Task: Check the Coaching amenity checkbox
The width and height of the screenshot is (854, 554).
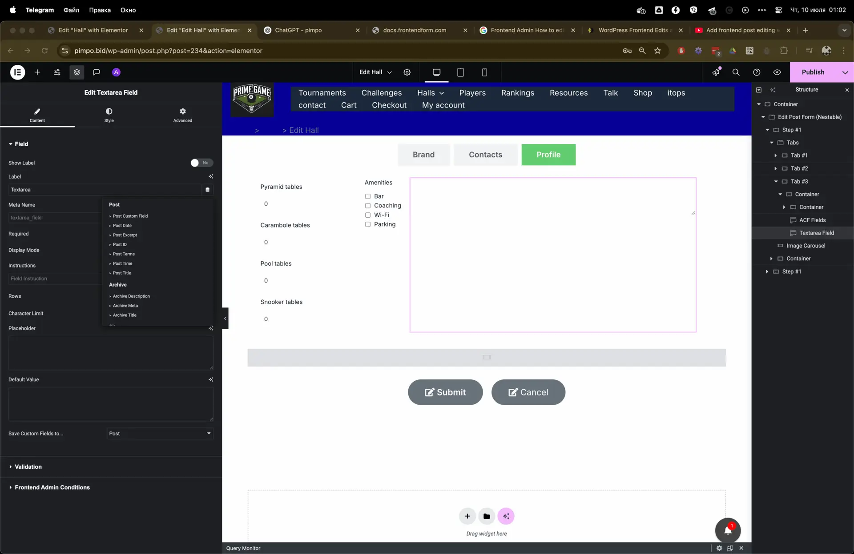Action: [368, 205]
